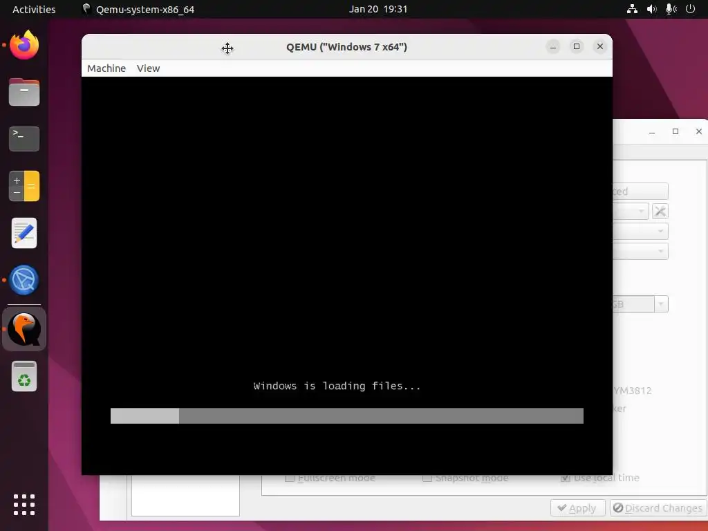Click the YM3812 label in background window
The width and height of the screenshot is (708, 531).
click(632, 391)
